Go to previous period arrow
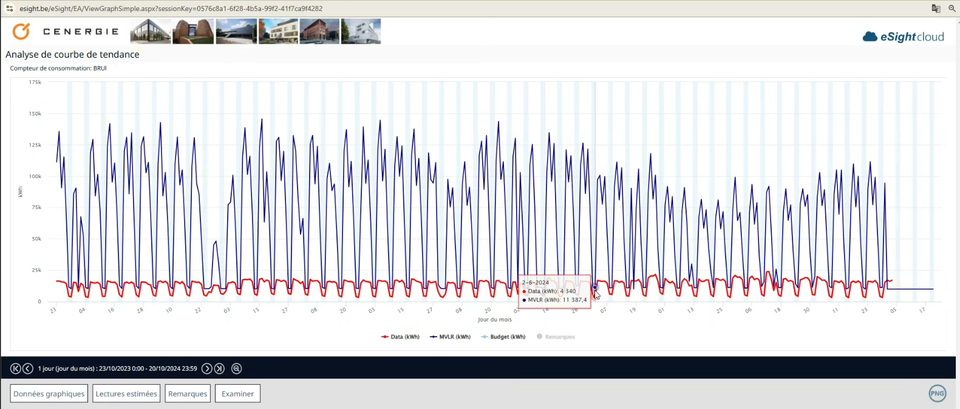 pos(28,368)
